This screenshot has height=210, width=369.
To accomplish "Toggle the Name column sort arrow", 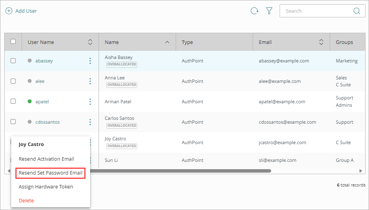I will pyautogui.click(x=167, y=42).
